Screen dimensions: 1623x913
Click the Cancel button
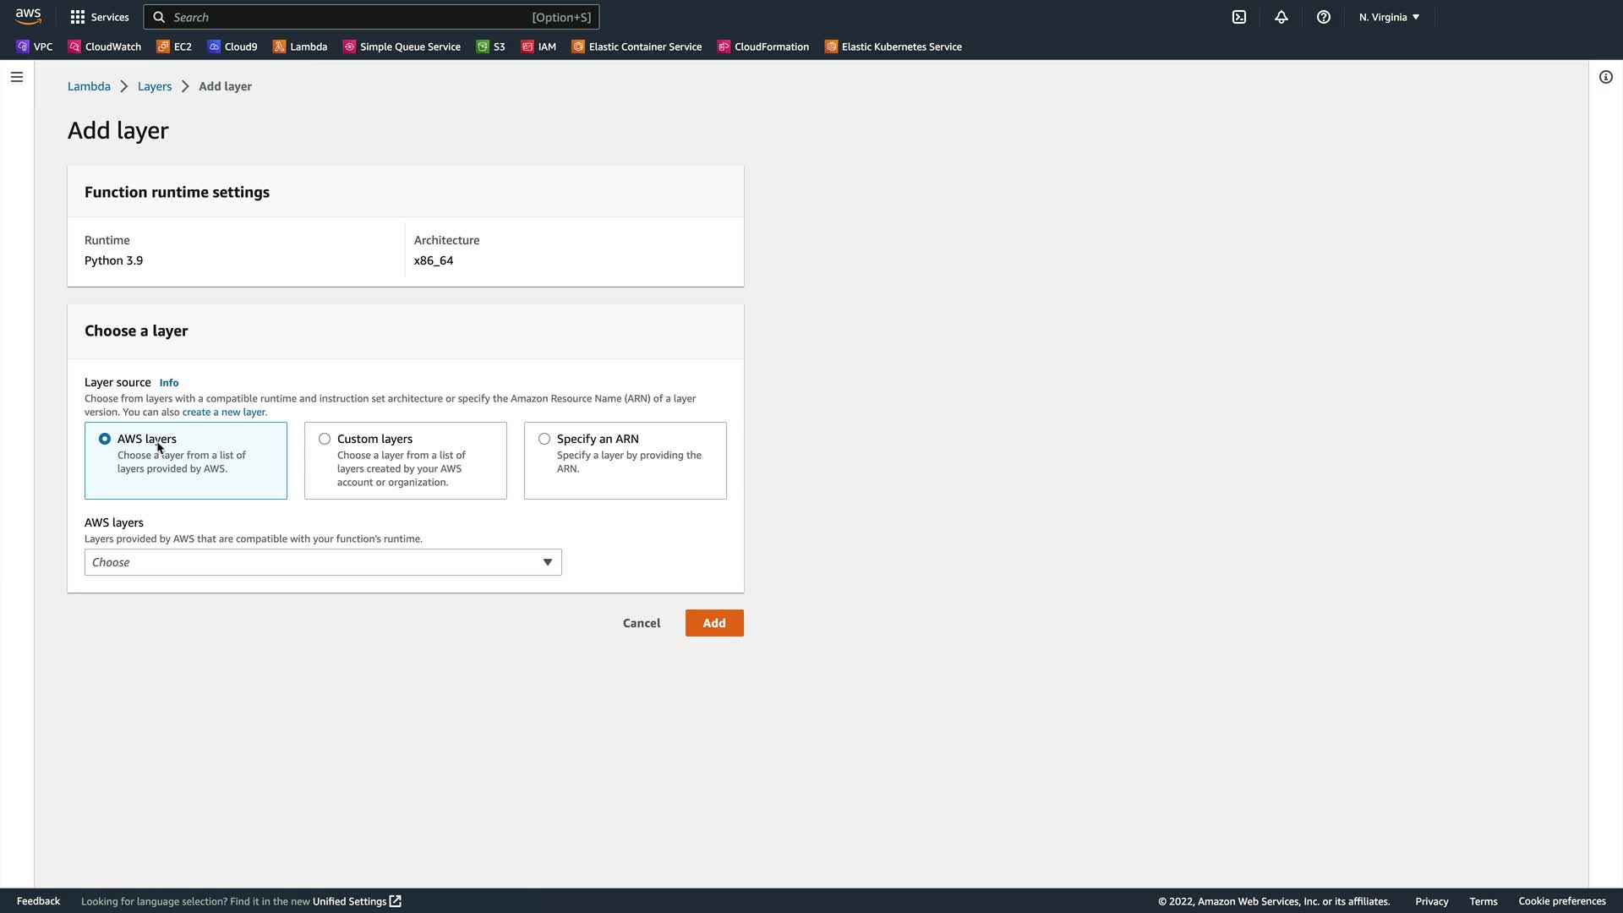coord(641,623)
